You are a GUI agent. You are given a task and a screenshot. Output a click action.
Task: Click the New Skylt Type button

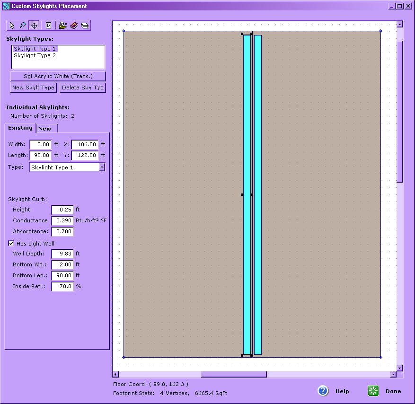click(34, 88)
